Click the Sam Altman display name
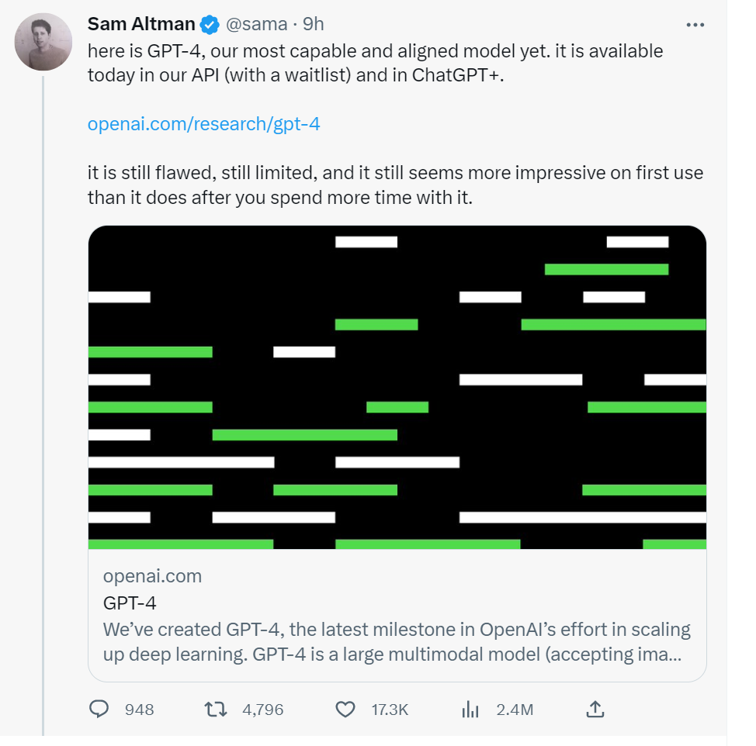 (x=141, y=24)
